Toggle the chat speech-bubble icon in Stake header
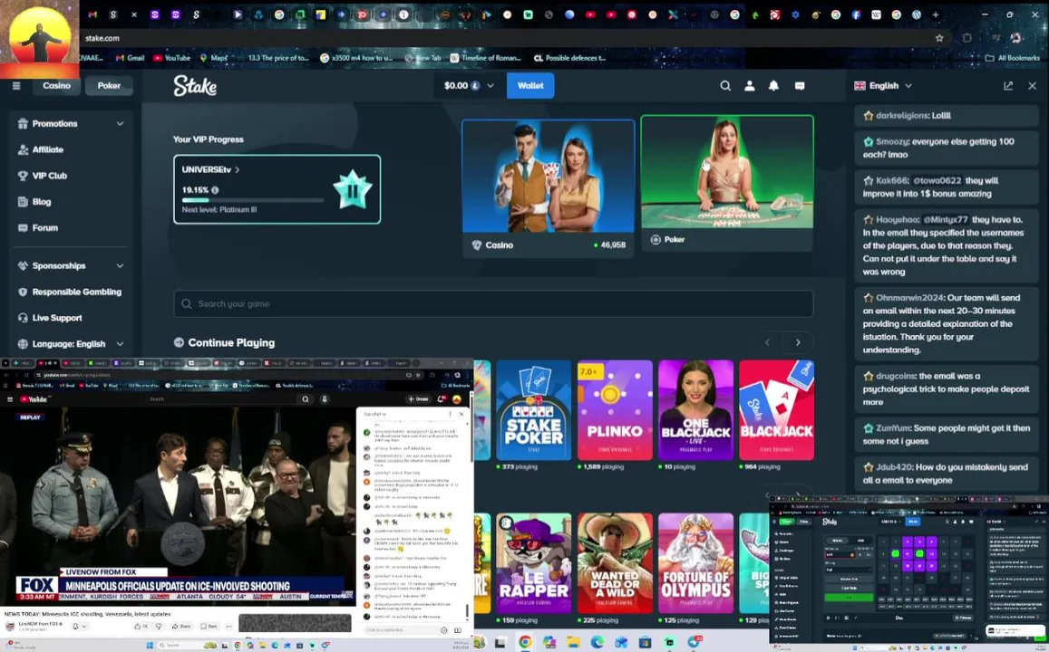Screen dimensions: 1049x652 coord(800,85)
